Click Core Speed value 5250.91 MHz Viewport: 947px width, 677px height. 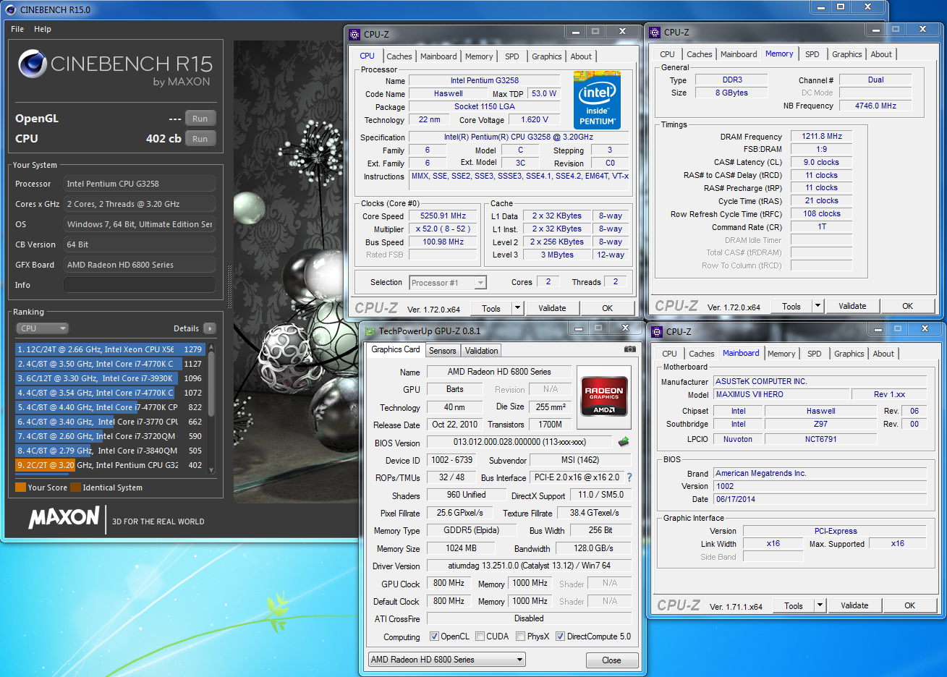point(443,216)
